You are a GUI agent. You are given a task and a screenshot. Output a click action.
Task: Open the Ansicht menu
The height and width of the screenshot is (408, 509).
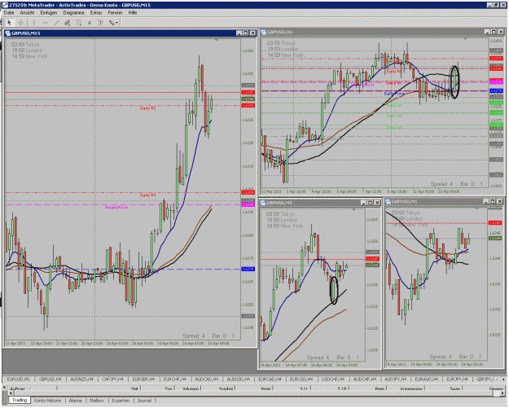[27, 13]
